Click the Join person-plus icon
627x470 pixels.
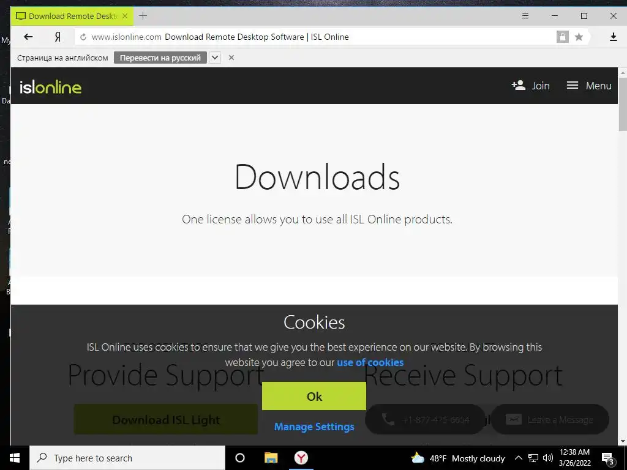pyautogui.click(x=518, y=85)
